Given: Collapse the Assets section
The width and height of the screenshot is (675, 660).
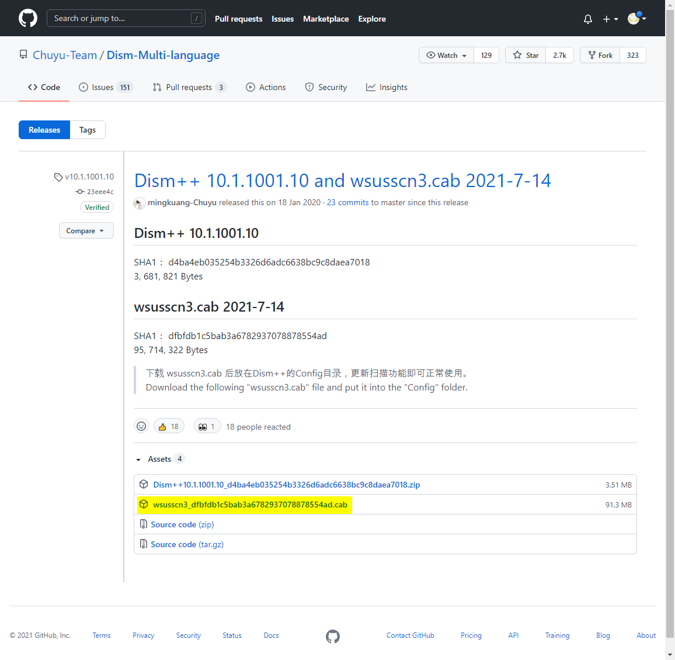Looking at the screenshot, I should (159, 459).
